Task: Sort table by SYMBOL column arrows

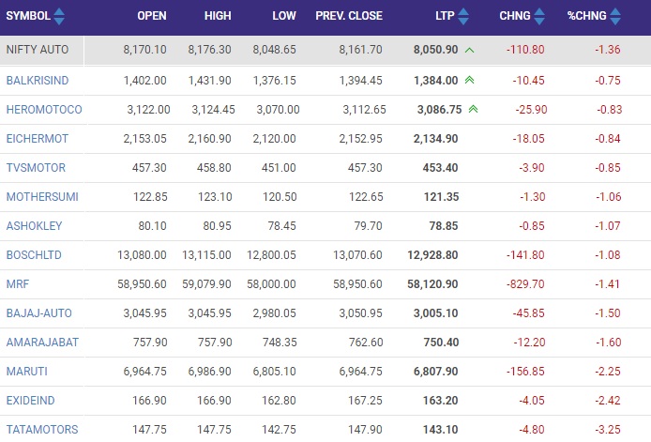Action: pyautogui.click(x=59, y=16)
